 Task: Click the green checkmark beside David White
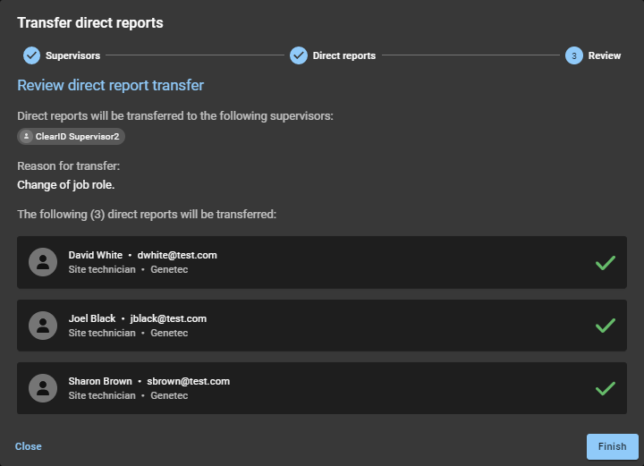pos(606,263)
